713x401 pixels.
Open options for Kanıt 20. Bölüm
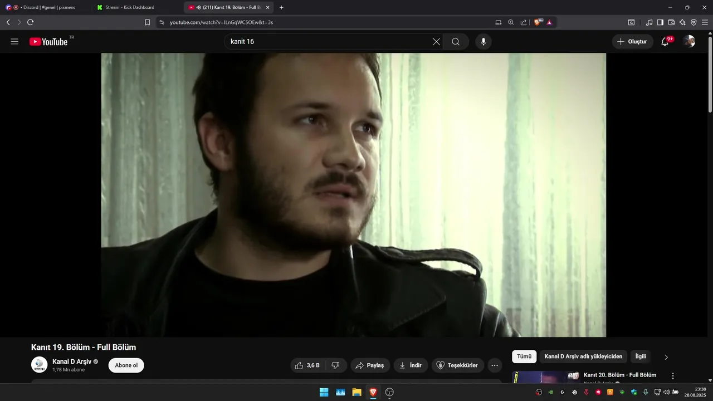point(673,376)
